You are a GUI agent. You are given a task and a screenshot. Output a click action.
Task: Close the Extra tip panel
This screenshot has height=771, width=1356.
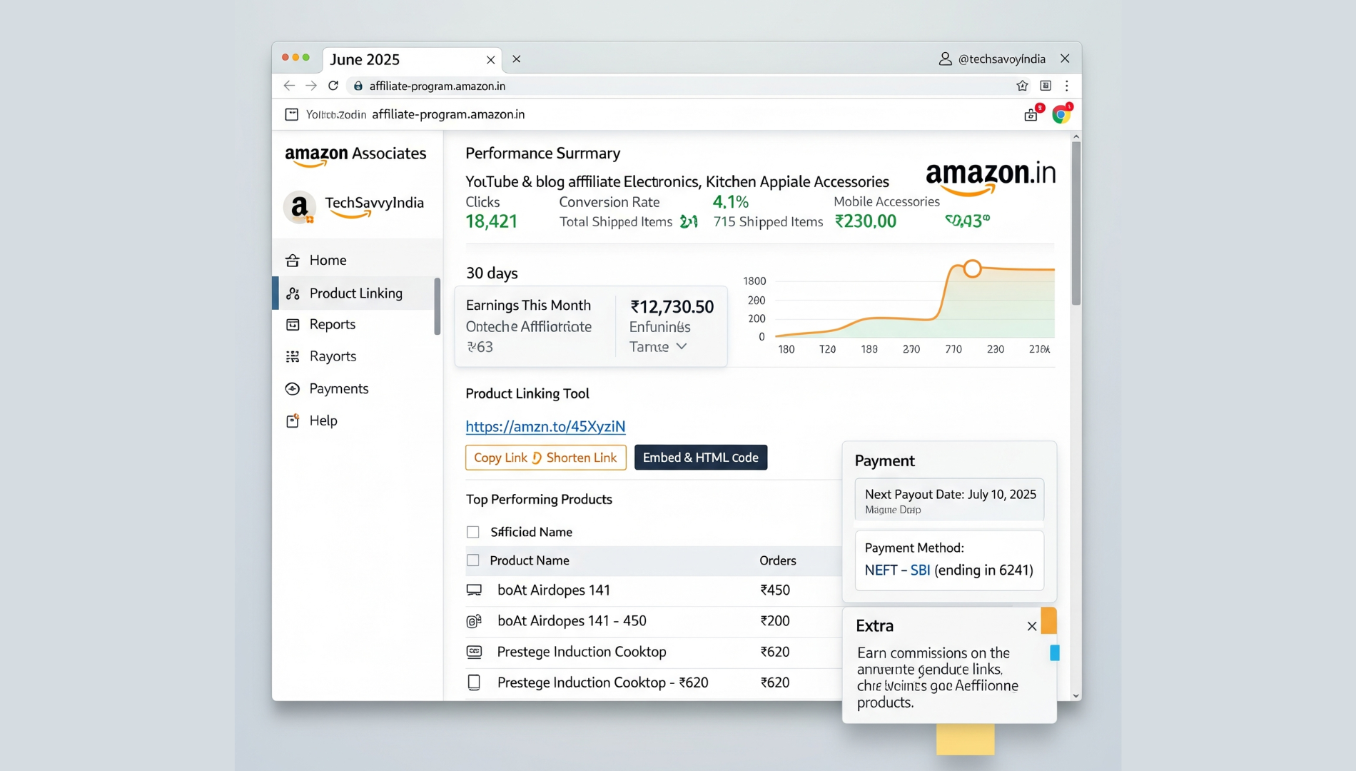[1032, 626]
